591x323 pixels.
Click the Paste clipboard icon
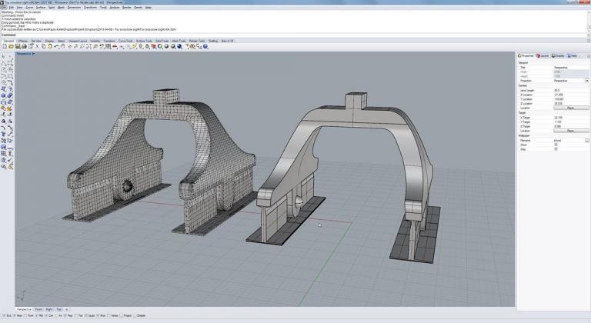pos(50,46)
